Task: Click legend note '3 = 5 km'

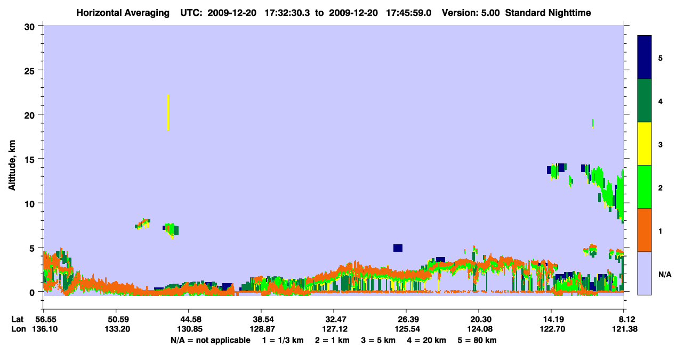Action: point(380,340)
